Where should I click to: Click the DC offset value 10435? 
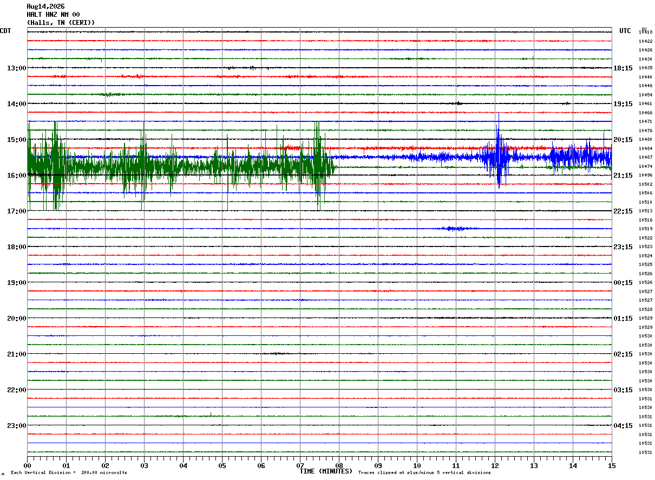click(x=645, y=68)
